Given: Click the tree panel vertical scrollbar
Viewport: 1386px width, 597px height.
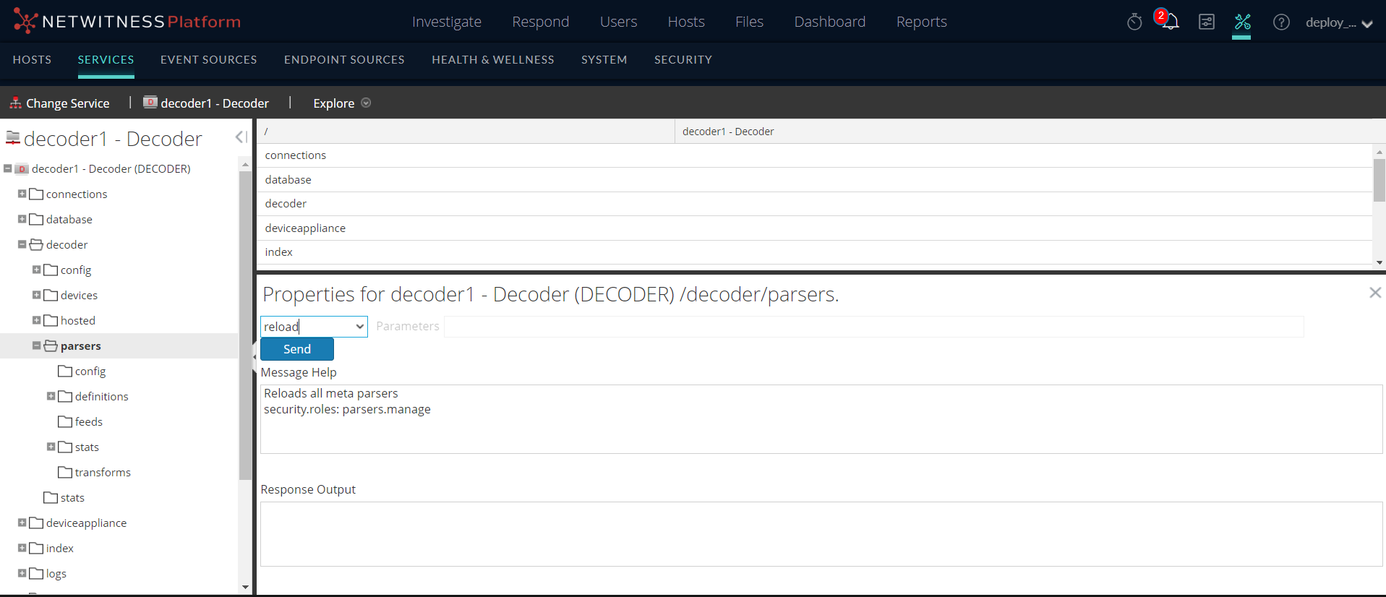Looking at the screenshot, I should click(245, 325).
